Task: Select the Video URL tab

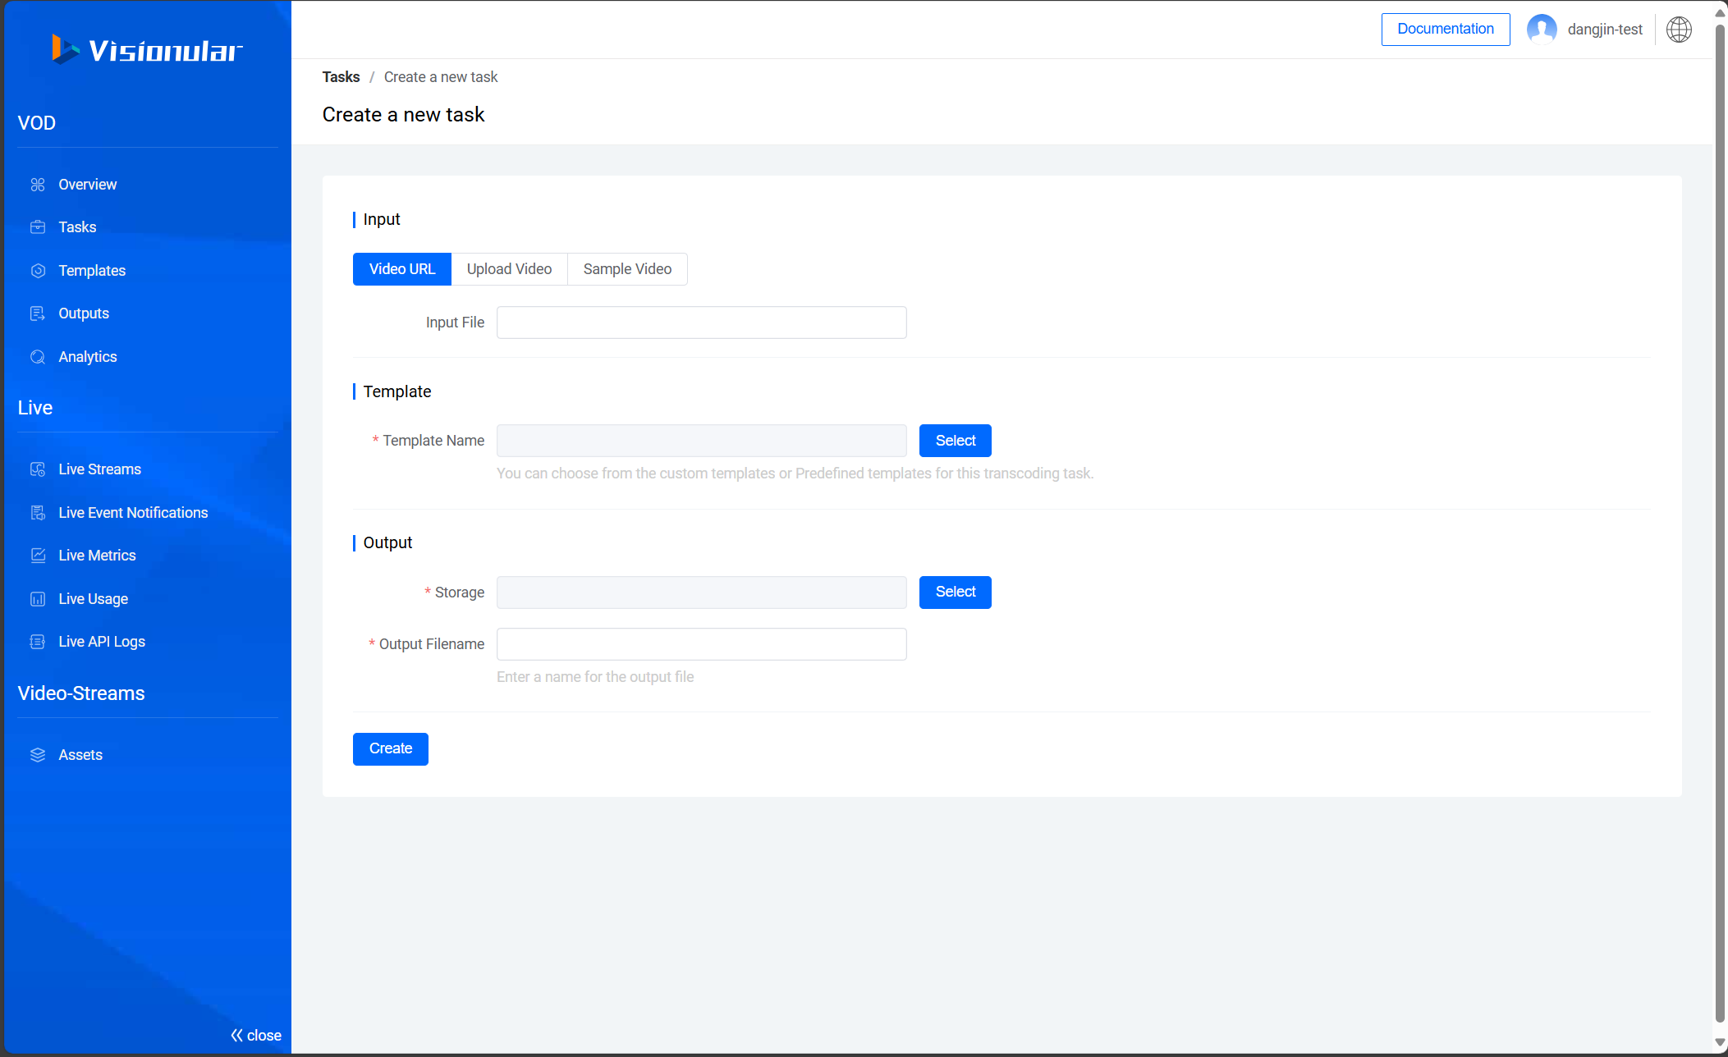Action: pos(402,268)
